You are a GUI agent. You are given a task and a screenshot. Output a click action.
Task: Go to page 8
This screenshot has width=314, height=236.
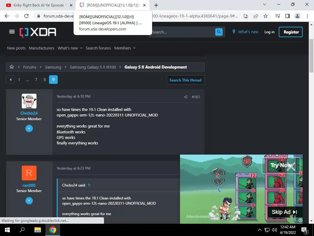(45, 80)
